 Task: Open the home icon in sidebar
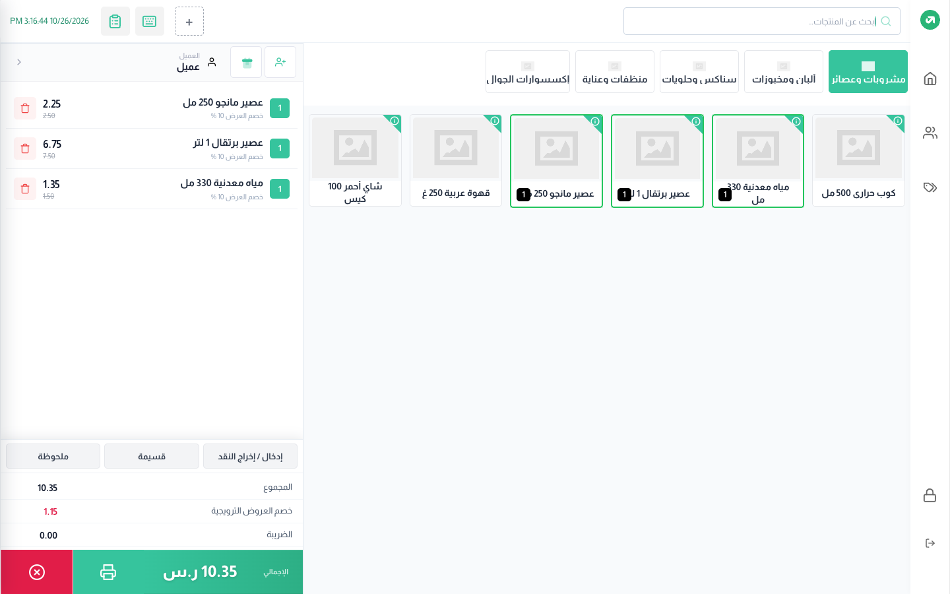[930, 79]
